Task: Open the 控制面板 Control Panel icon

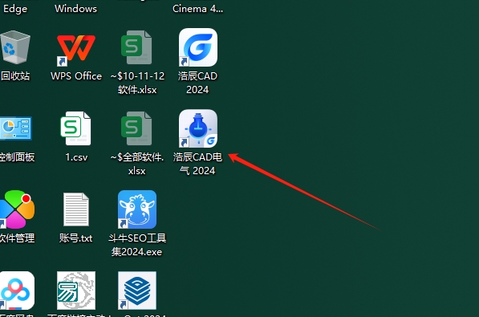Action: coord(16,128)
